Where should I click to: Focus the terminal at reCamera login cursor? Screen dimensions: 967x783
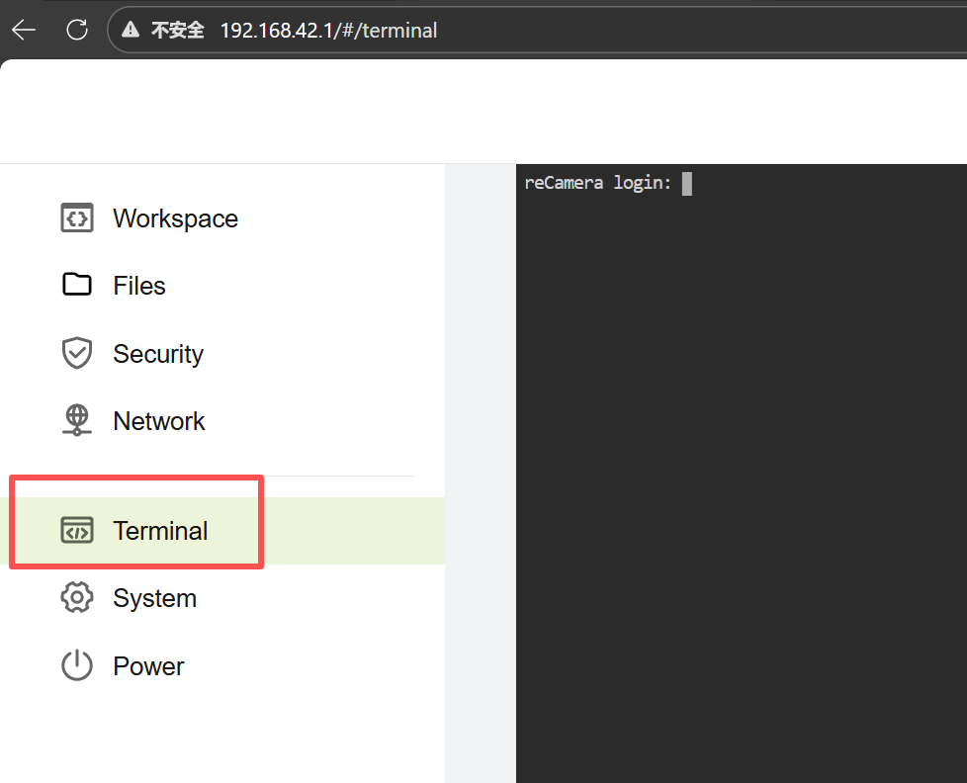(x=686, y=184)
